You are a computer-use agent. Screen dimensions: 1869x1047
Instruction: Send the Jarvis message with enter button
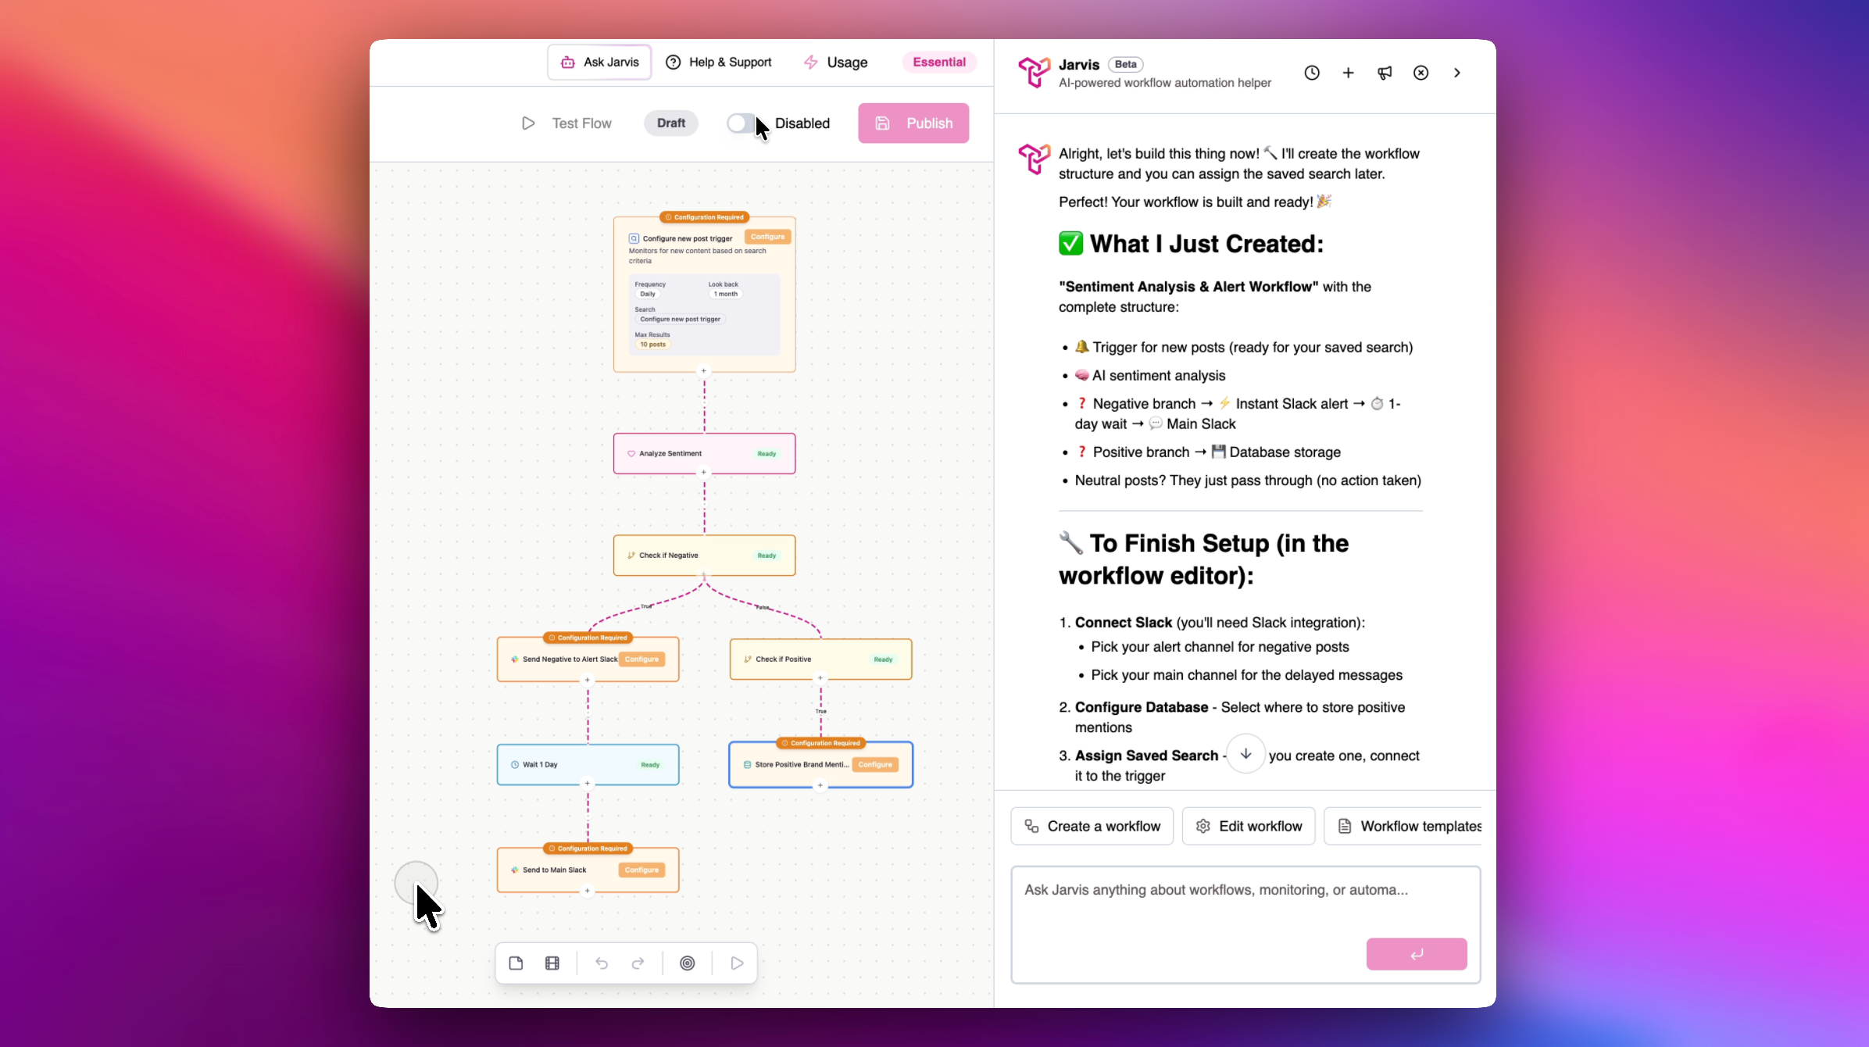[1417, 954]
